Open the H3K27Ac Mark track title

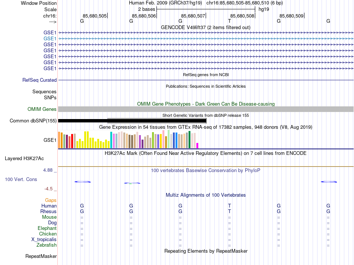(x=206, y=153)
